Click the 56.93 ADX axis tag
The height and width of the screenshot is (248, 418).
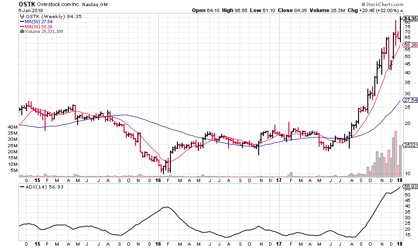[x=410, y=186]
